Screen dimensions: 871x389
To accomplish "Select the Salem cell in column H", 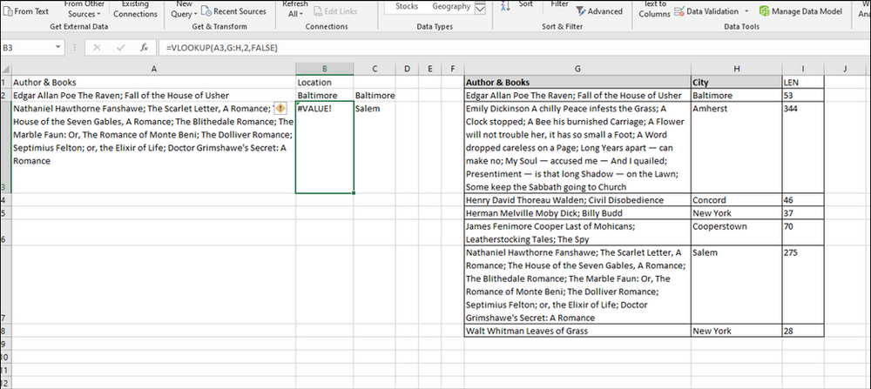I will point(737,285).
